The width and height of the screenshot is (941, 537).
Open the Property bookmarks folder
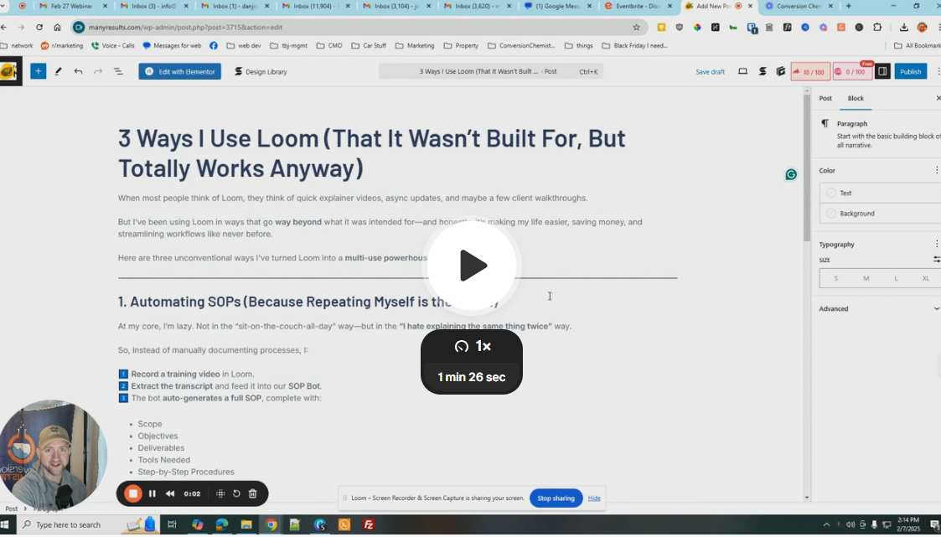(461, 45)
